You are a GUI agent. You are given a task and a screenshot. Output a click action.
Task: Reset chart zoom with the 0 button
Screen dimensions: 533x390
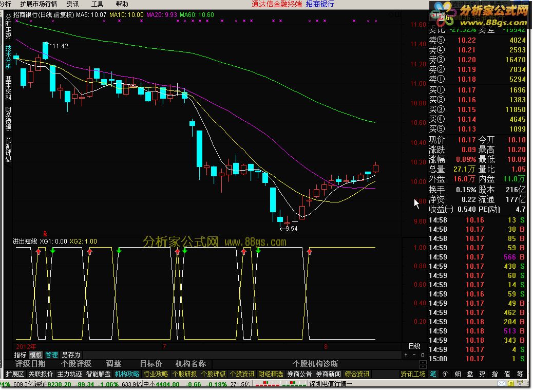click(x=423, y=355)
